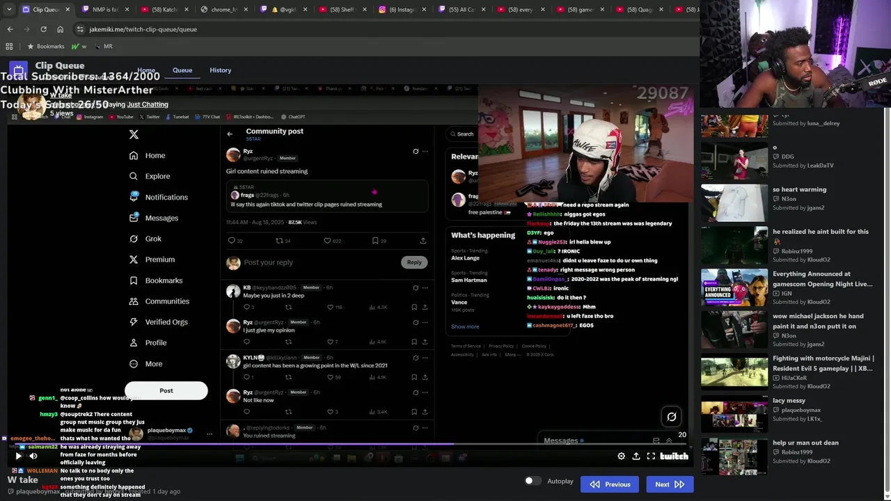Open the MR bookmark
The image size is (891, 501).
(103, 46)
